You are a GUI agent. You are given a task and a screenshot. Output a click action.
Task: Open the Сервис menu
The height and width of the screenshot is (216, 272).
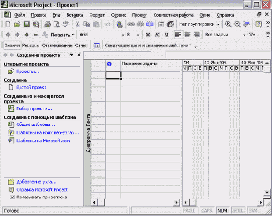(118, 15)
